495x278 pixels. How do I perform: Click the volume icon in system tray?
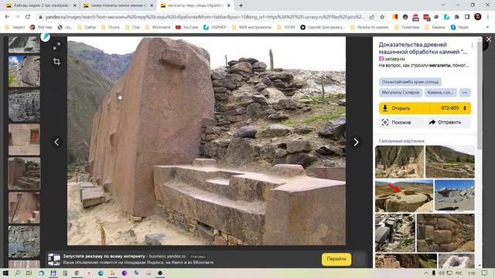(442, 273)
